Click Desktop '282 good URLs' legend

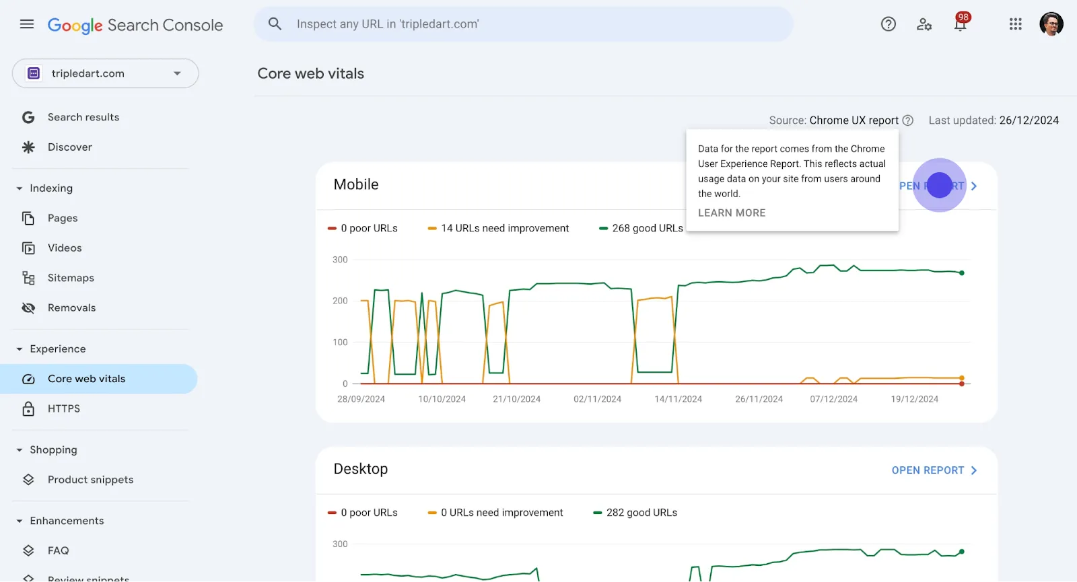pos(635,513)
